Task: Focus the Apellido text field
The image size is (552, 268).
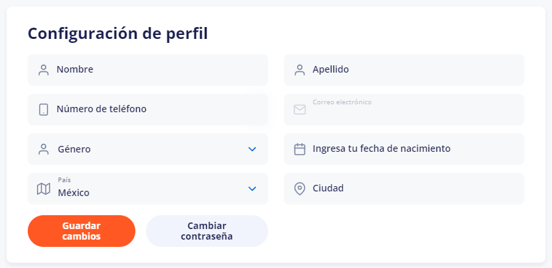Action: point(415,70)
